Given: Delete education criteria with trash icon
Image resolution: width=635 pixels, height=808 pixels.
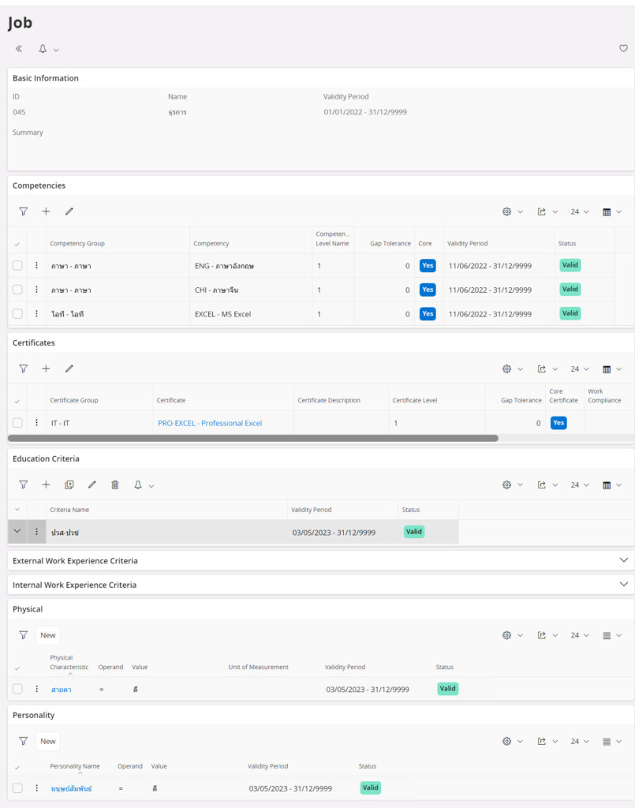Looking at the screenshot, I should (x=114, y=485).
